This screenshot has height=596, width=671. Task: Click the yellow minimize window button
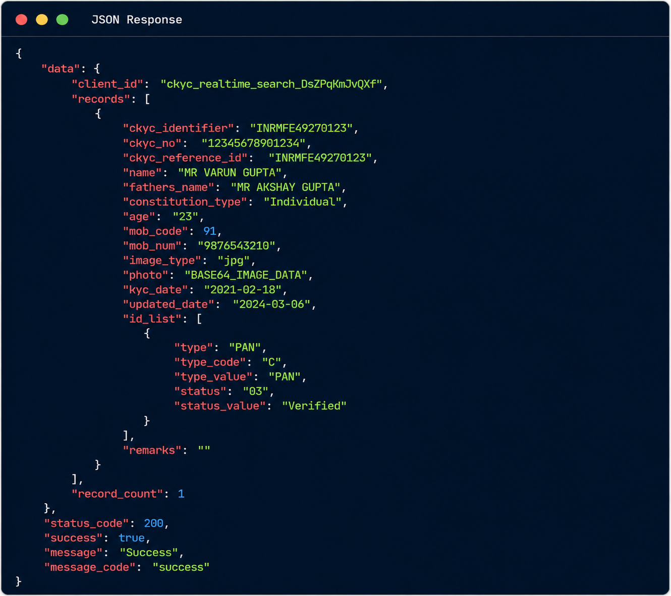point(42,20)
